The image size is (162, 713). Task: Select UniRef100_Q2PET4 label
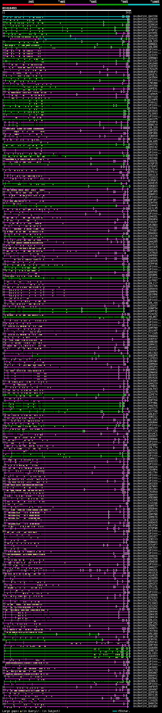145,395
